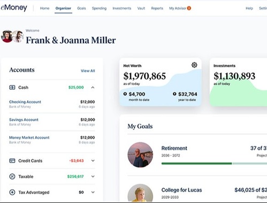Switch to the Spending tab

coord(99,8)
